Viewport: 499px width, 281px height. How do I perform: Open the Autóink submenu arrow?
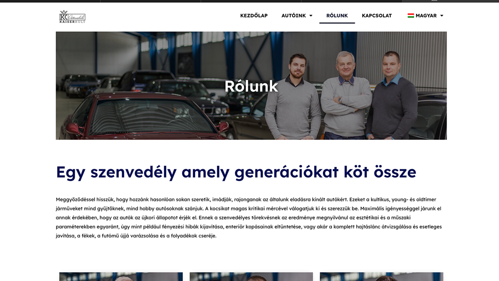(x=311, y=15)
